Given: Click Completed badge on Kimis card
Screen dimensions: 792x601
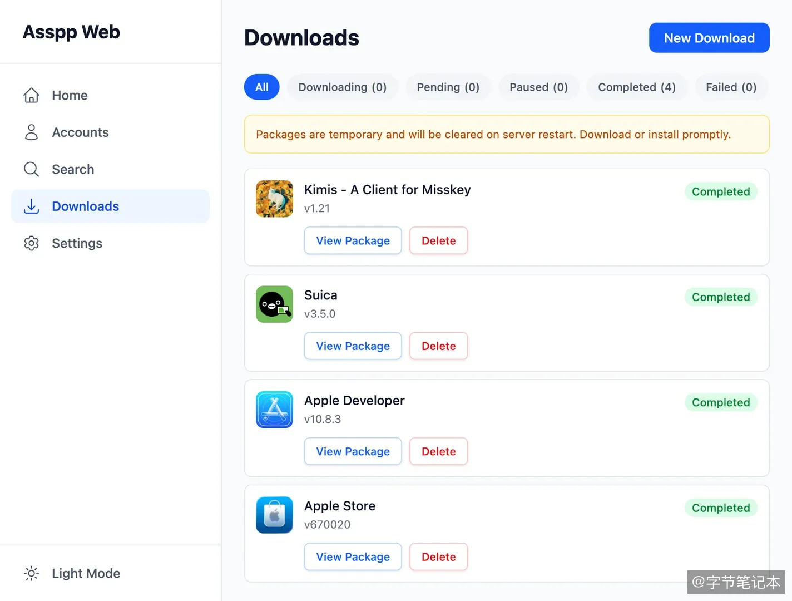Looking at the screenshot, I should [721, 191].
